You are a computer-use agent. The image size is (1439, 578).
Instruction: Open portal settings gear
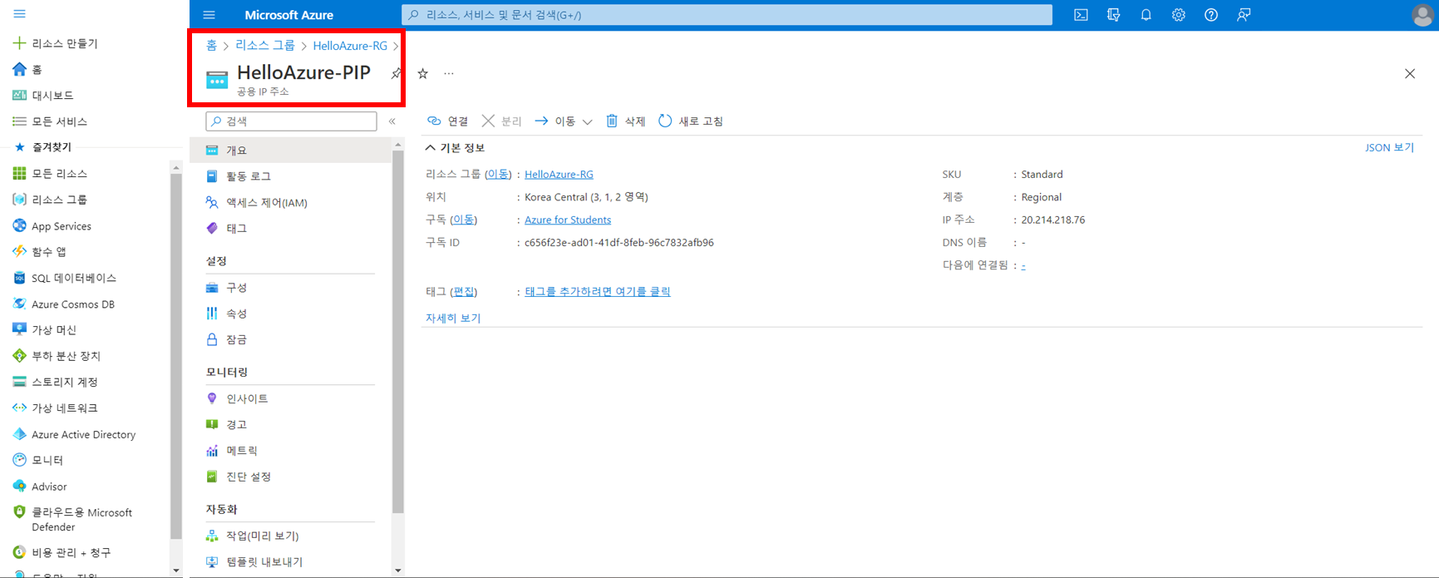click(x=1178, y=15)
